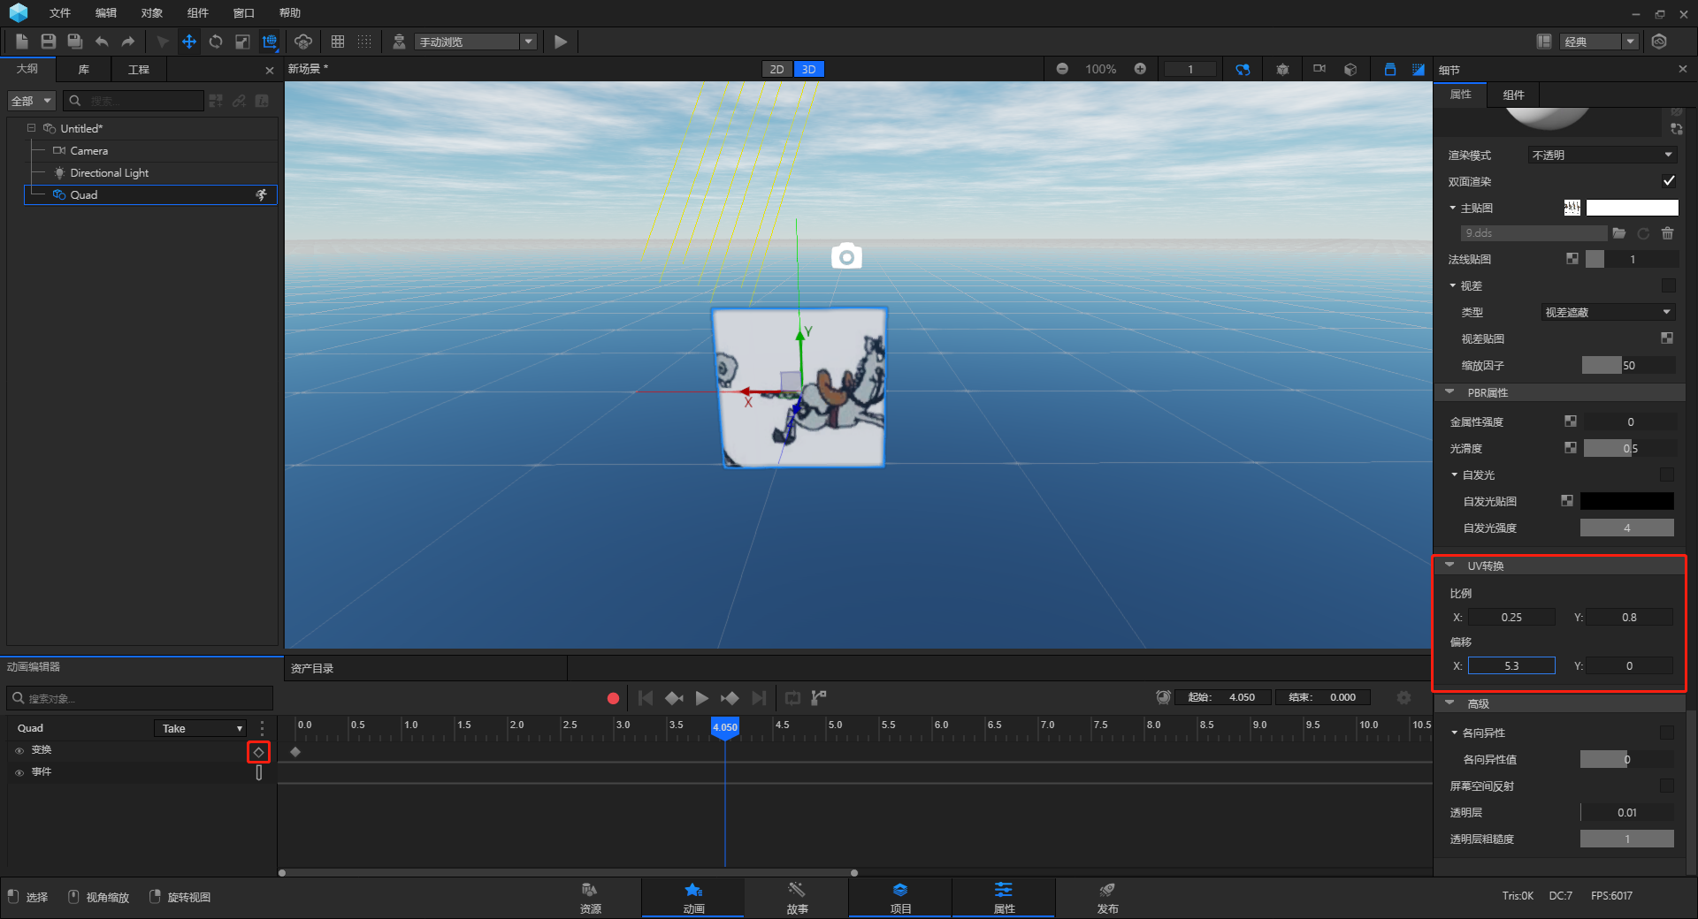Enable the 自发光 checkbox
This screenshot has width=1698, height=919.
1667,475
